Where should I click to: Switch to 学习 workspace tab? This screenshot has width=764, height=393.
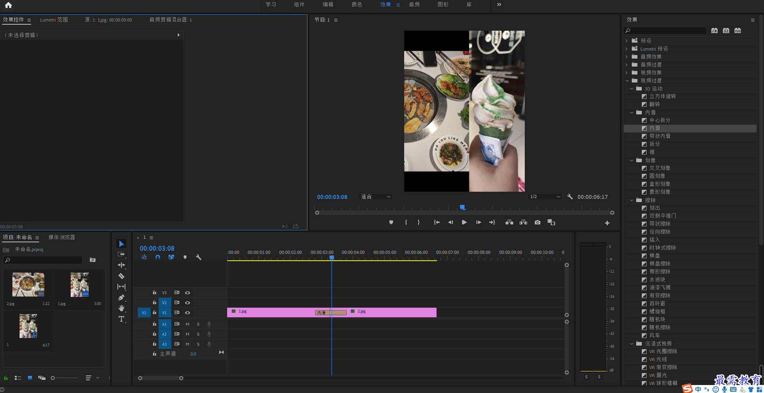tap(271, 4)
